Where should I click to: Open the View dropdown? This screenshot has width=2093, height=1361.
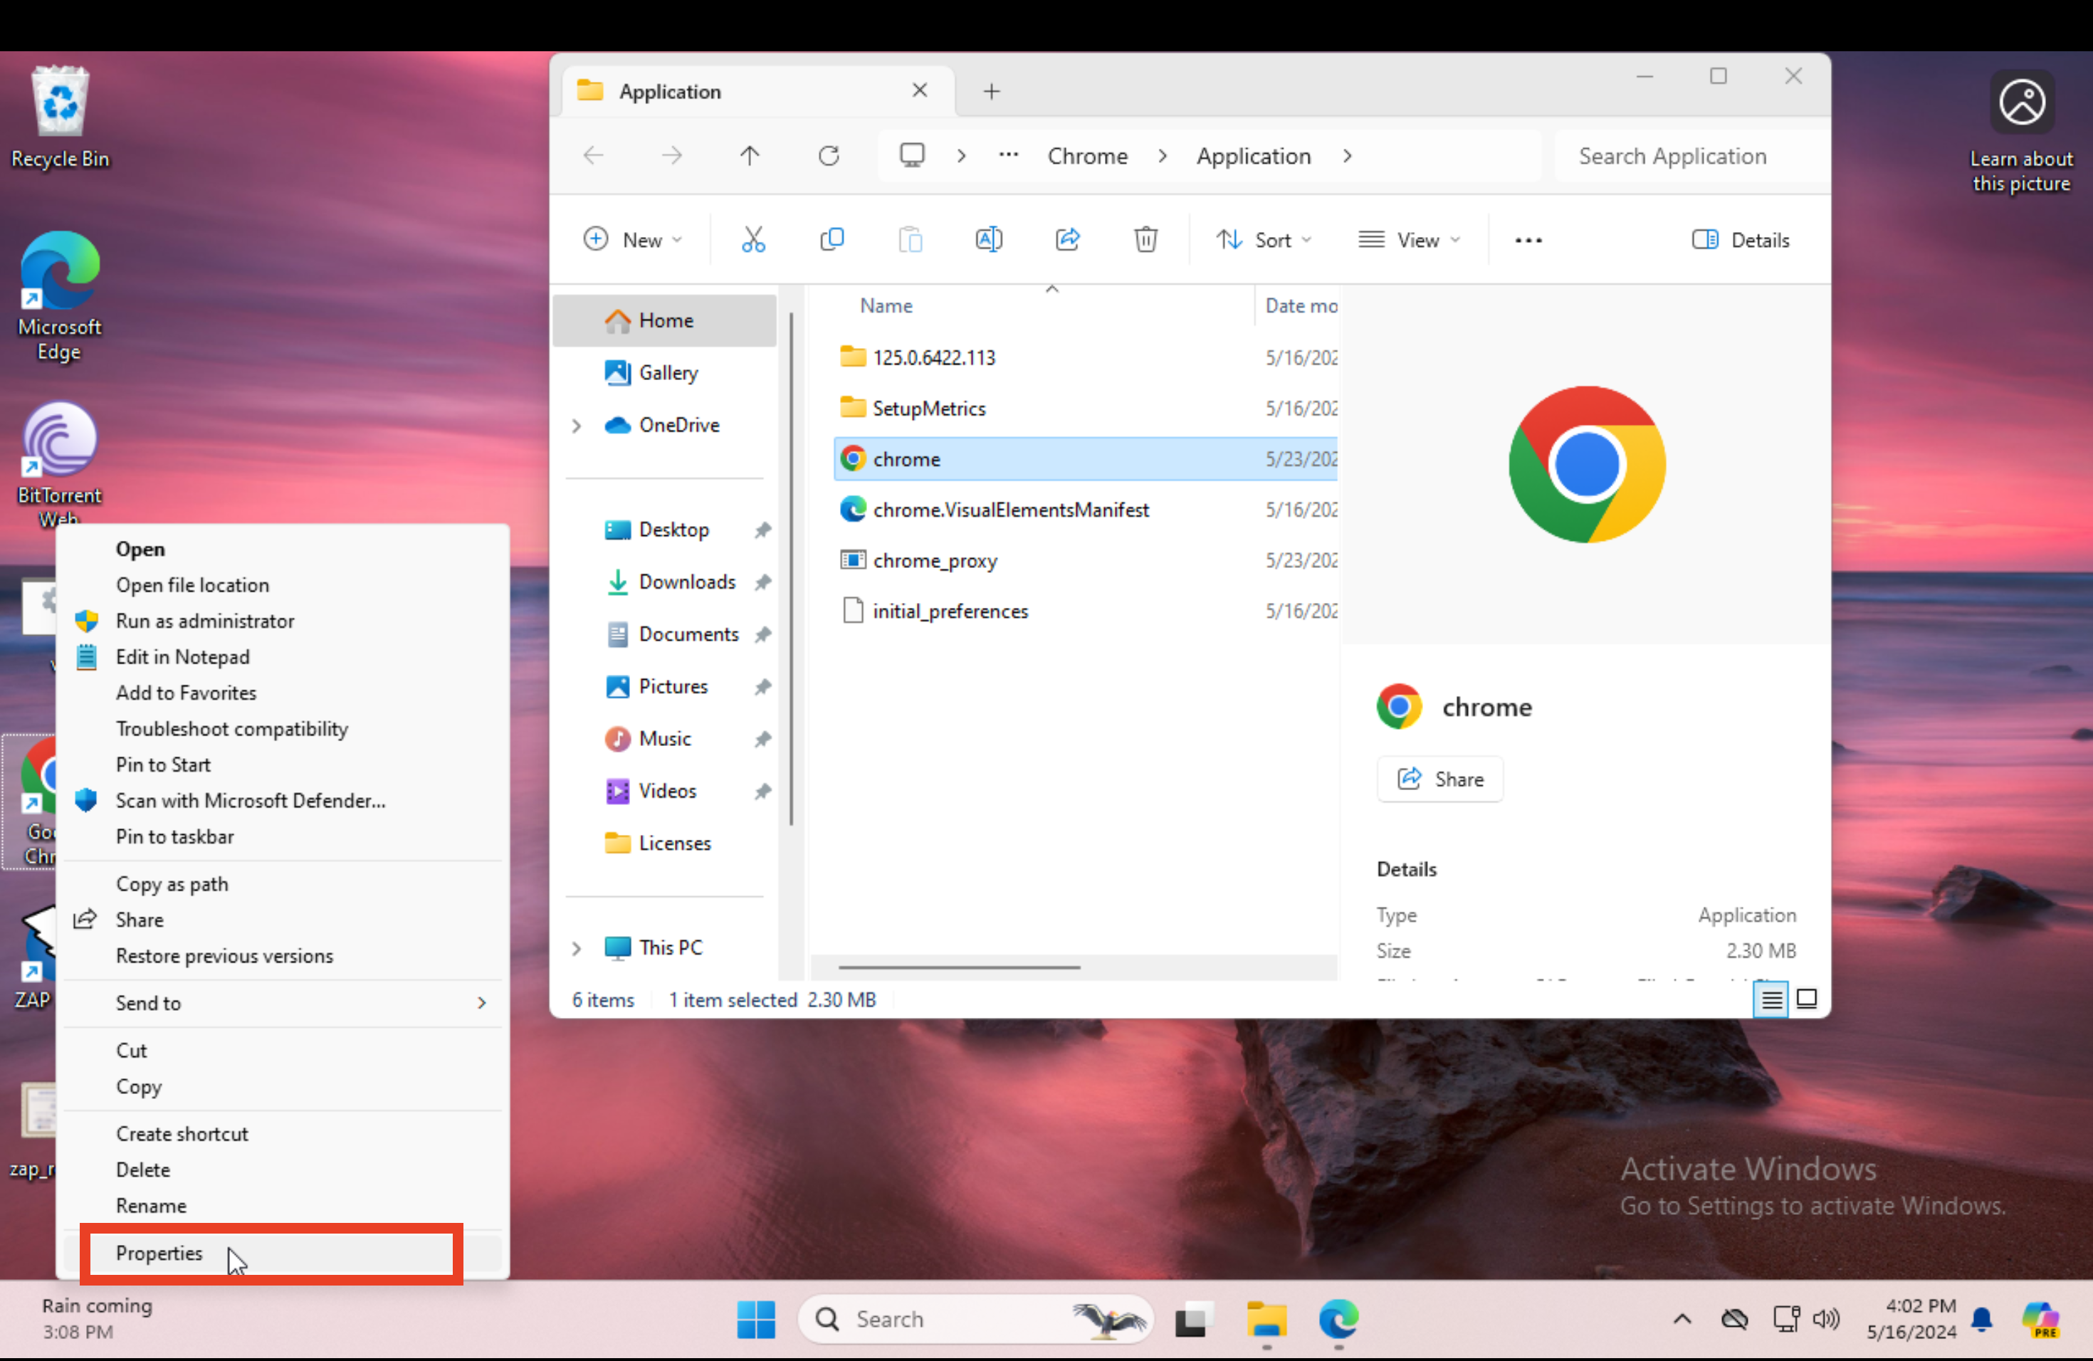(1408, 240)
